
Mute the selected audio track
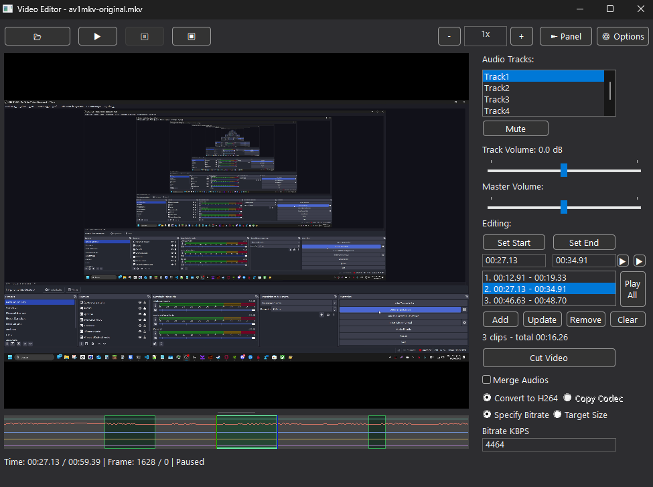coord(515,129)
